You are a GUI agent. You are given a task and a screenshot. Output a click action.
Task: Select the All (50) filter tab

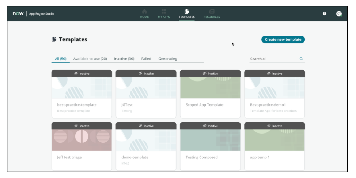(60, 59)
